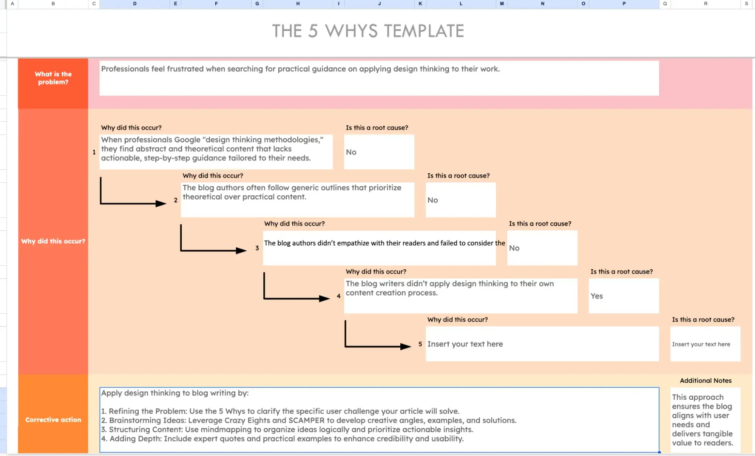This screenshot has width=755, height=456.
Task: Click 'Is this a root cause?' heading for row 5
Action: (x=703, y=320)
